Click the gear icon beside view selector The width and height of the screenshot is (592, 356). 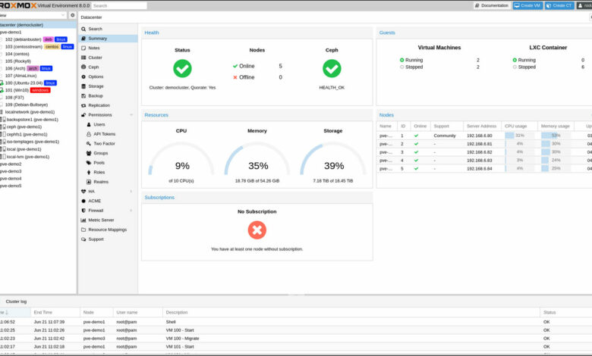[x=73, y=15]
